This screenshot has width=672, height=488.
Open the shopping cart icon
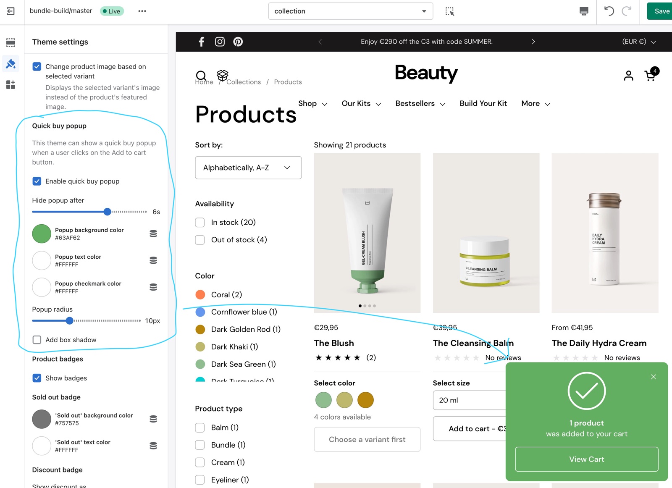pyautogui.click(x=650, y=76)
